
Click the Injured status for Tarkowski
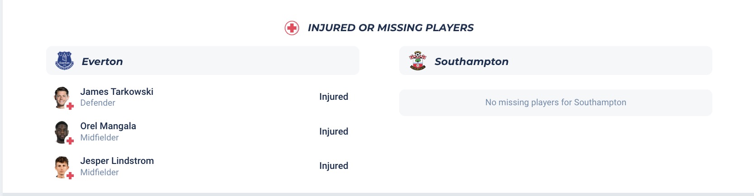(334, 97)
